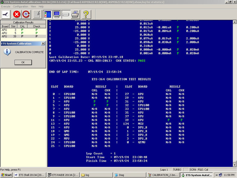Image resolution: width=237 pixels, height=178 pixels.
Task: Click the FILE: Cal status bar field
Action: [216, 170]
